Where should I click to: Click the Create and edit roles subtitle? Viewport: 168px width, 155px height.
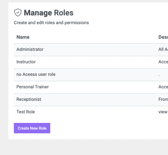(x=52, y=22)
